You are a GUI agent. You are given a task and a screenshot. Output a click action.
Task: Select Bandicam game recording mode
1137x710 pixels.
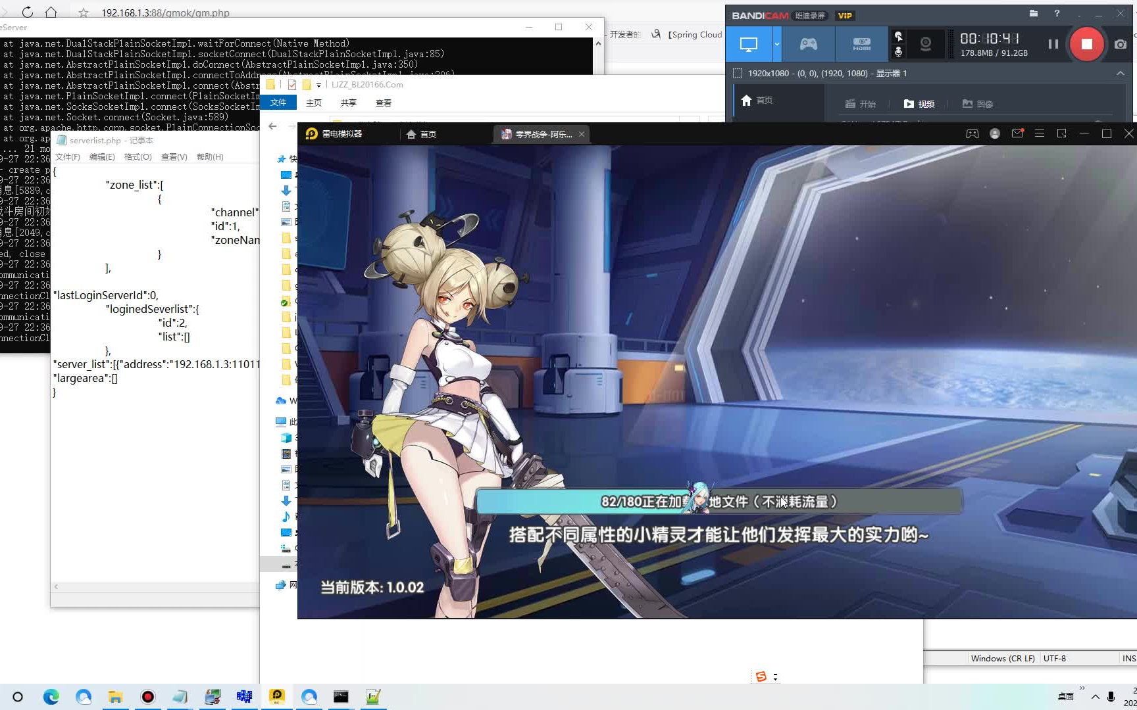[809, 44]
